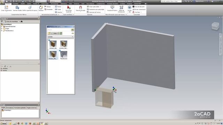
Task: Click Sincronizar AutoCAD button
Action: (69, 9)
